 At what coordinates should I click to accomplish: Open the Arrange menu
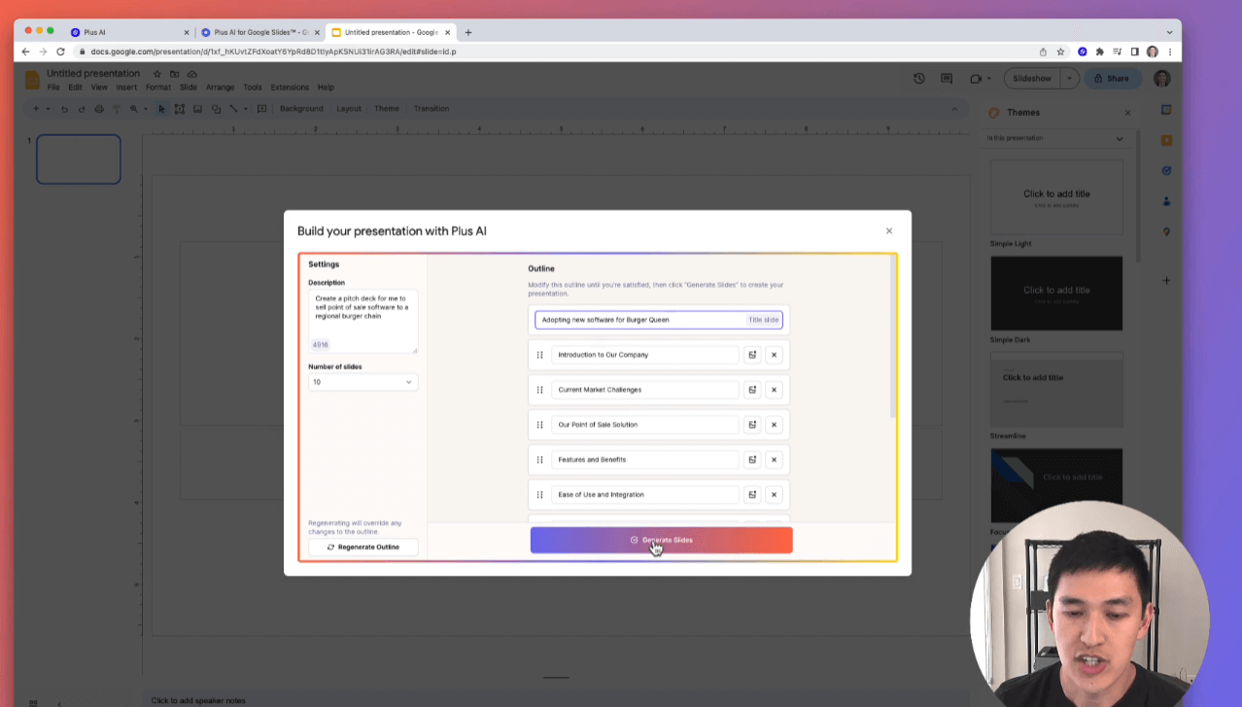click(x=220, y=88)
